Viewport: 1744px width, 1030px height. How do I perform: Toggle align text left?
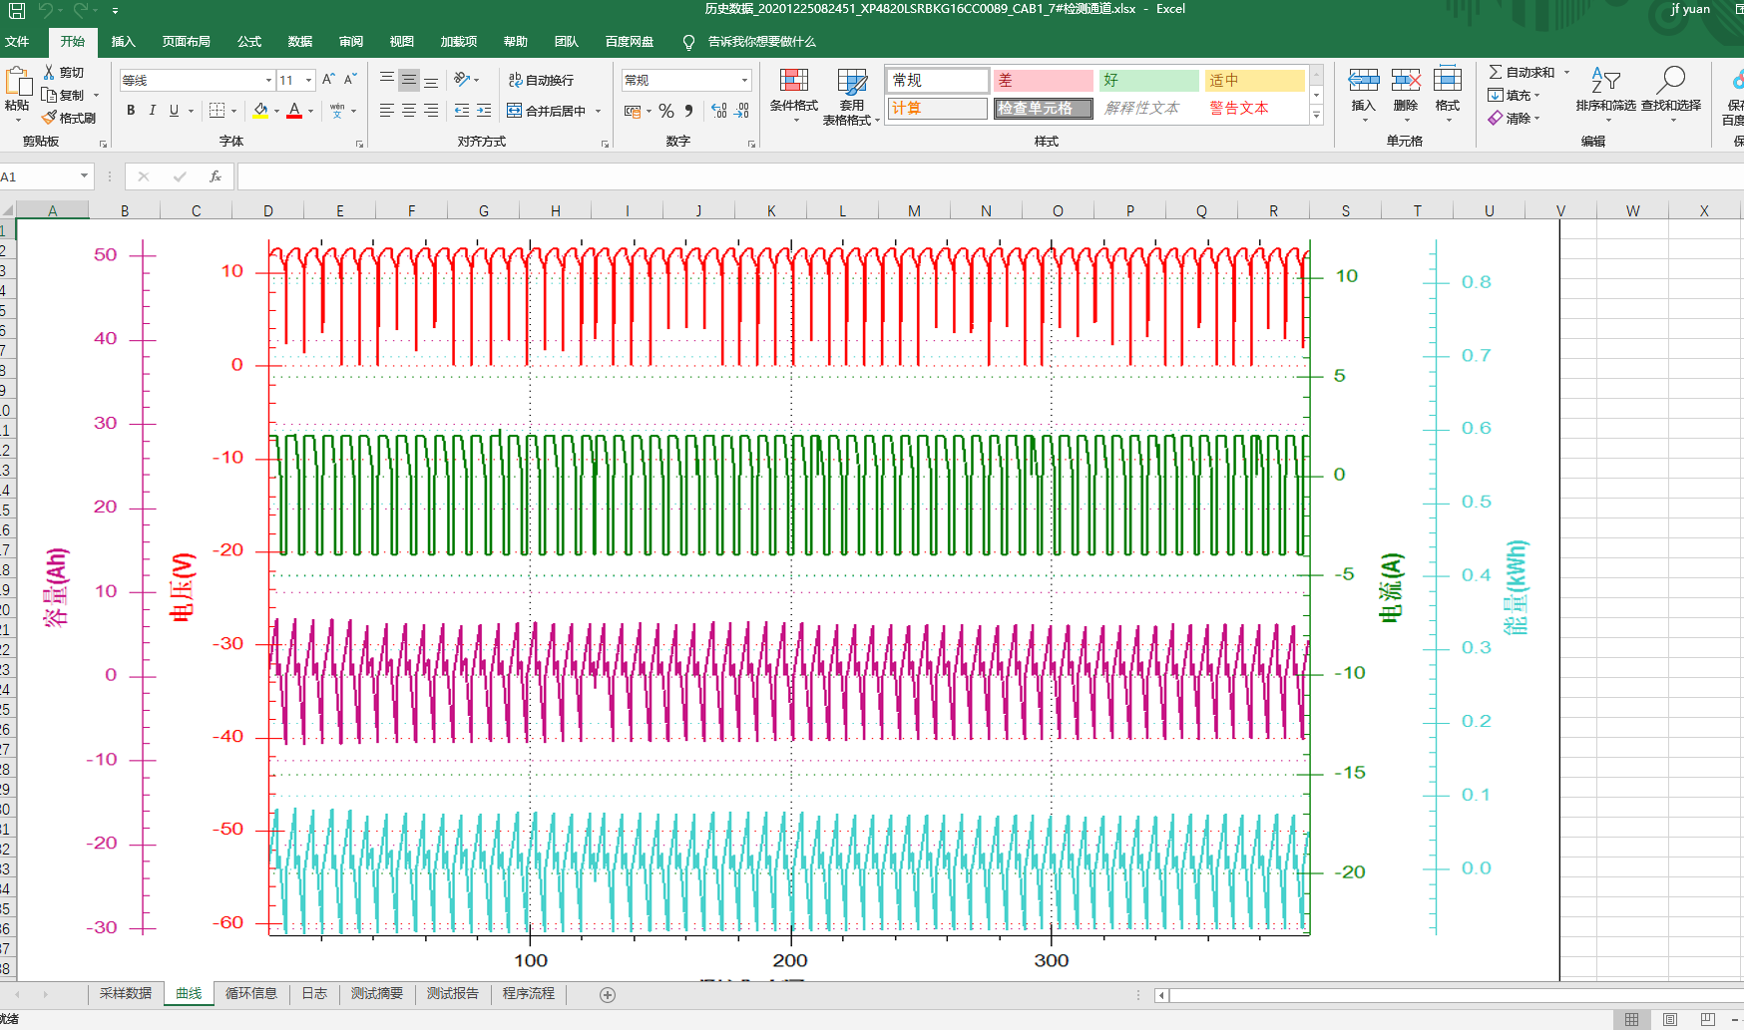[x=387, y=111]
